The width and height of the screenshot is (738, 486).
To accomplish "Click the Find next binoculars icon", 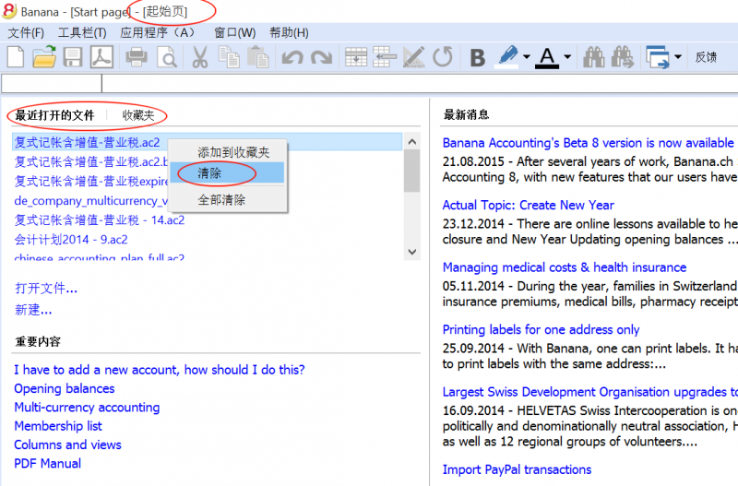I will coord(623,57).
